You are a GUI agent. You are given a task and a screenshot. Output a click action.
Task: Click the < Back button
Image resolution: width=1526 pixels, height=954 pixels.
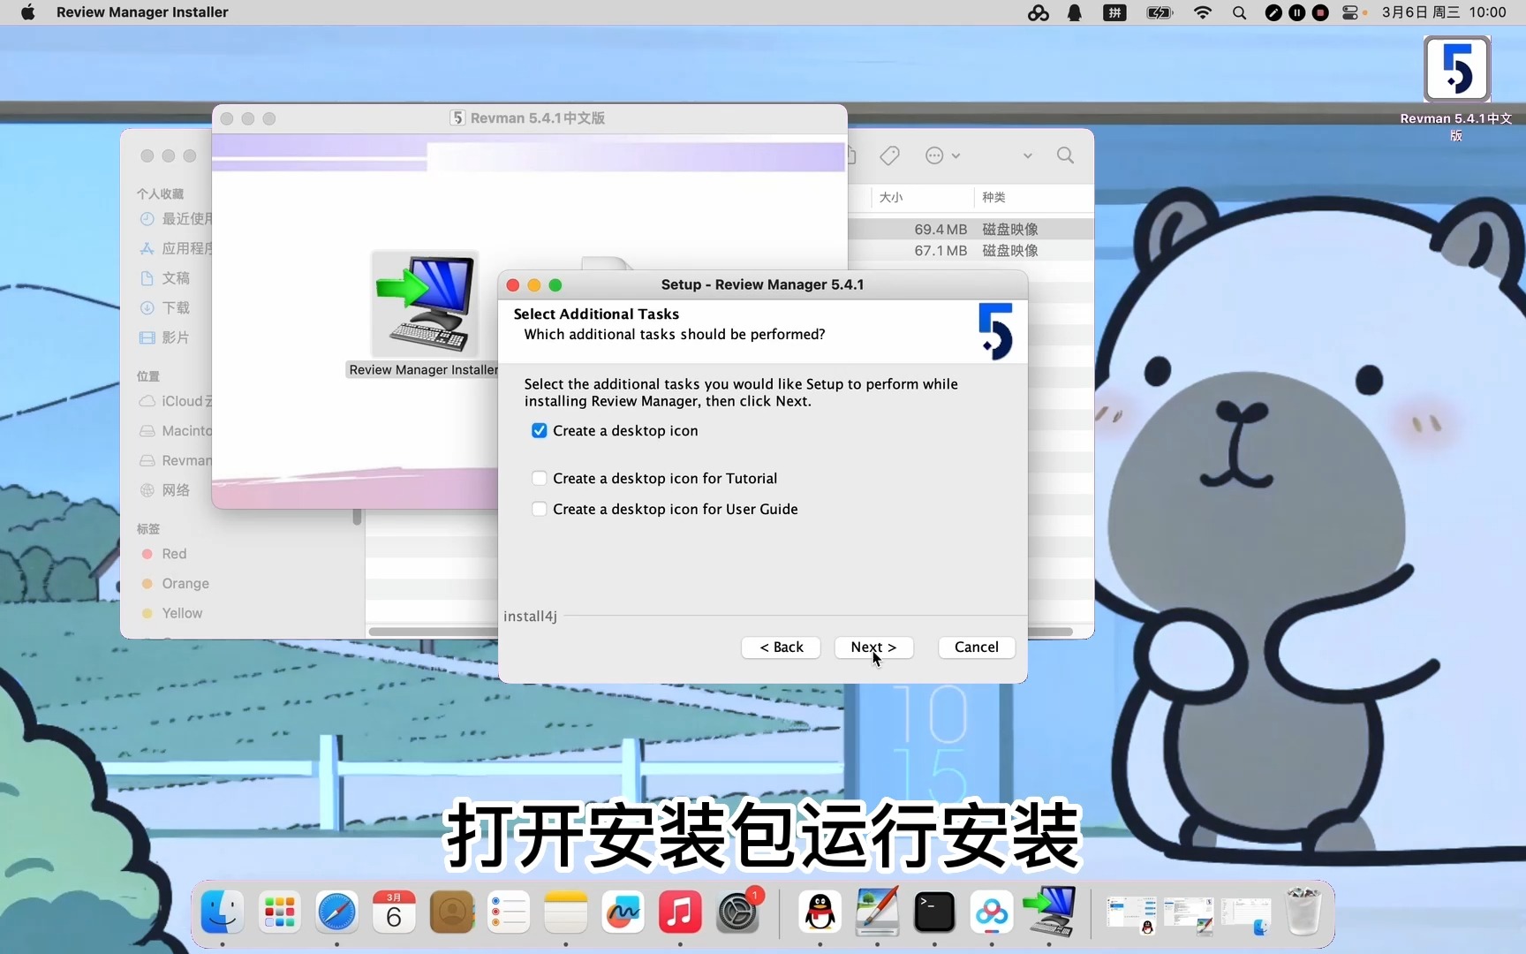[781, 647]
